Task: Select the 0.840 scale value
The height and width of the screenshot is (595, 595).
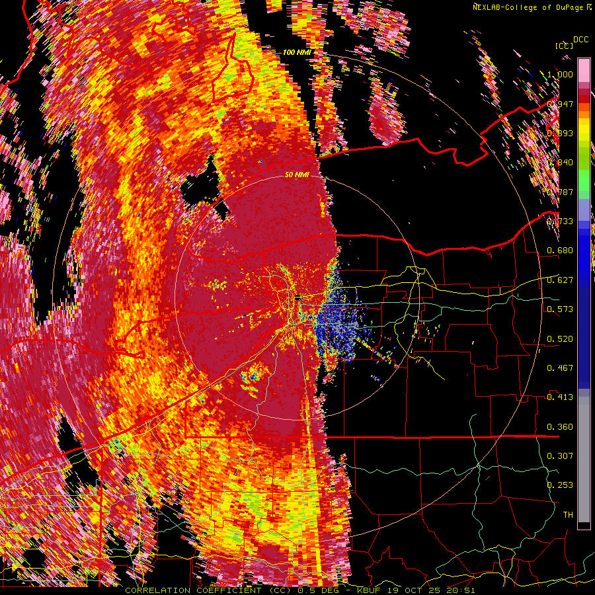Action: [560, 163]
